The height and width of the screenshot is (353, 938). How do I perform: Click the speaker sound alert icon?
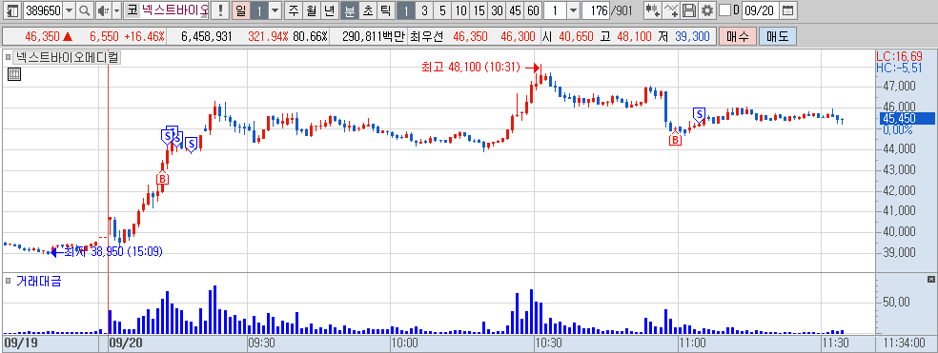point(103,10)
